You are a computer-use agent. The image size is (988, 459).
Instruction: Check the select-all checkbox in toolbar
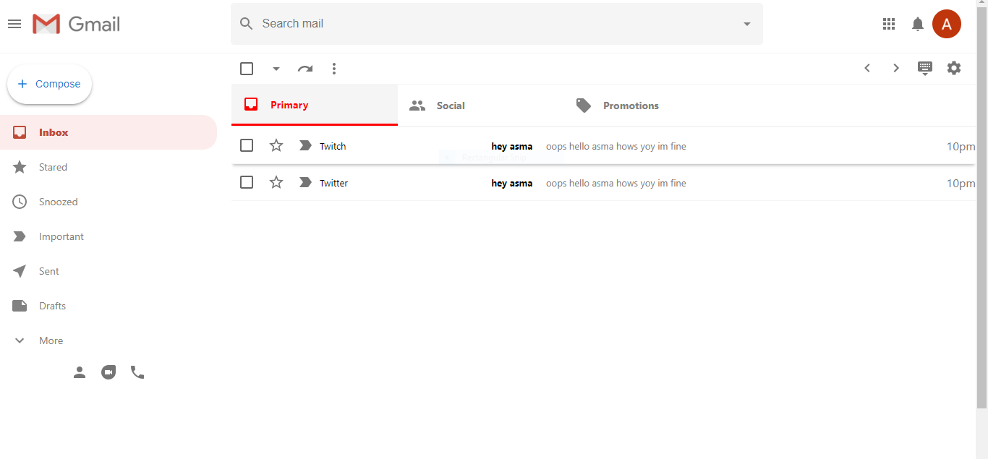(x=247, y=69)
